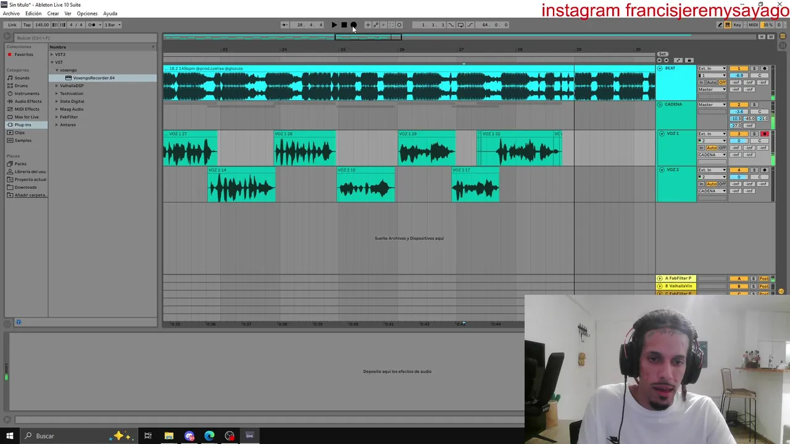This screenshot has width=790, height=444.
Task: Start playback with the Play button
Action: [334, 25]
